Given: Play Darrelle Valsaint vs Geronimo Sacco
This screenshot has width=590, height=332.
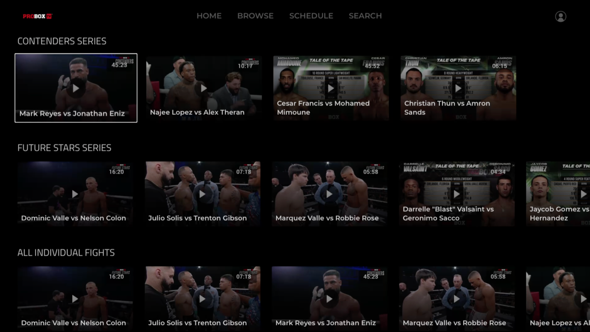Looking at the screenshot, I should click(456, 194).
